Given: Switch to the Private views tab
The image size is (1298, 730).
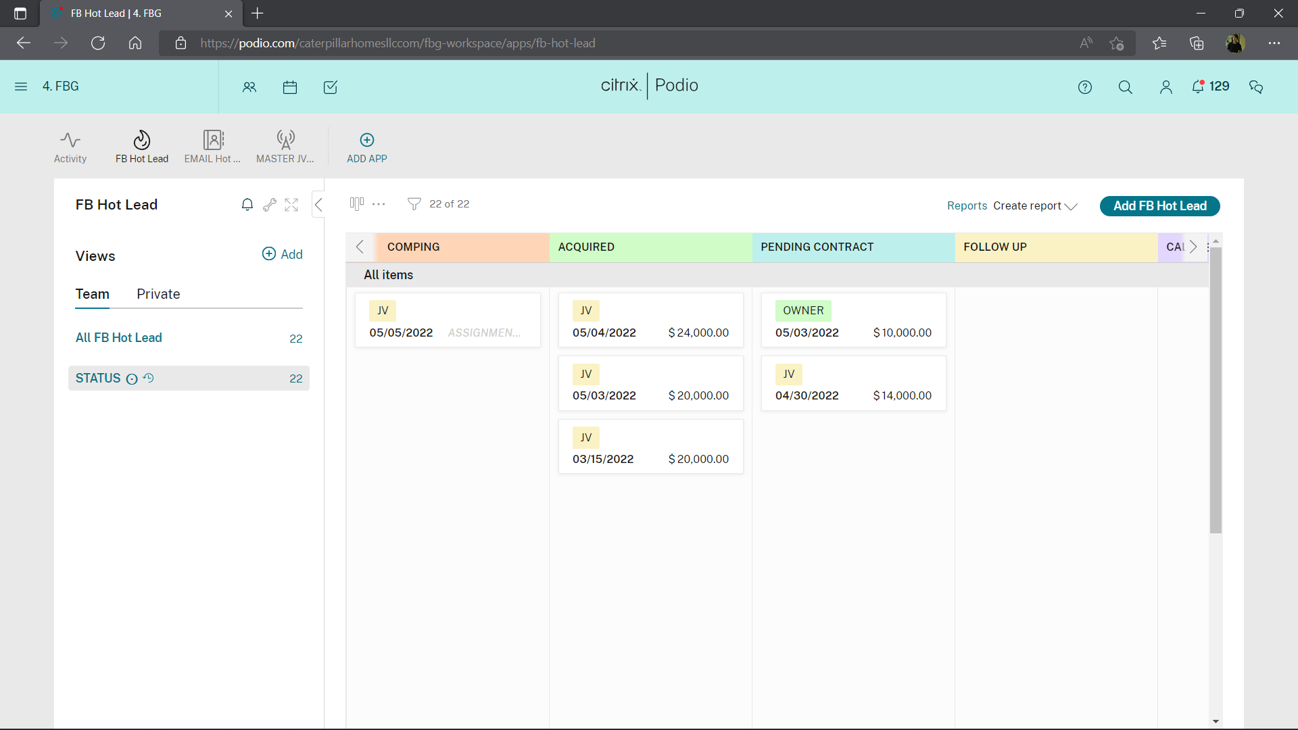Looking at the screenshot, I should [x=158, y=294].
